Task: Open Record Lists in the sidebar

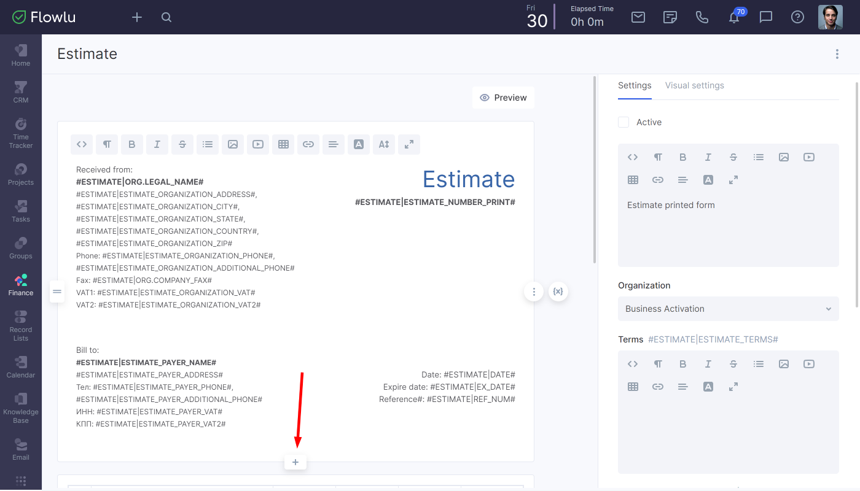Action: 21,325
